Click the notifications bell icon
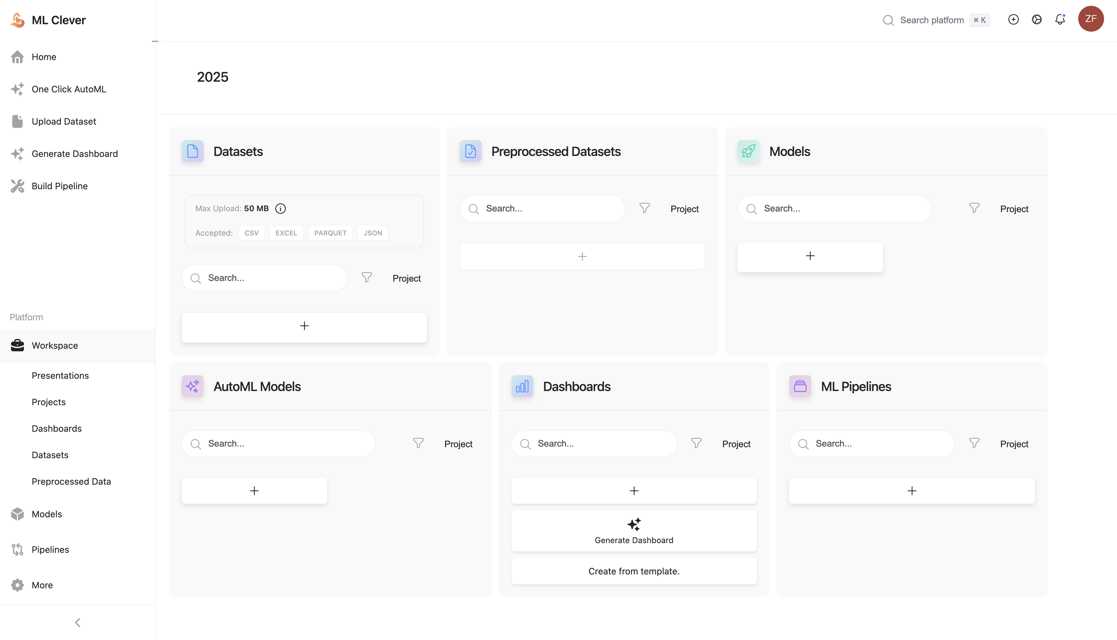The width and height of the screenshot is (1117, 640). pyautogui.click(x=1060, y=19)
